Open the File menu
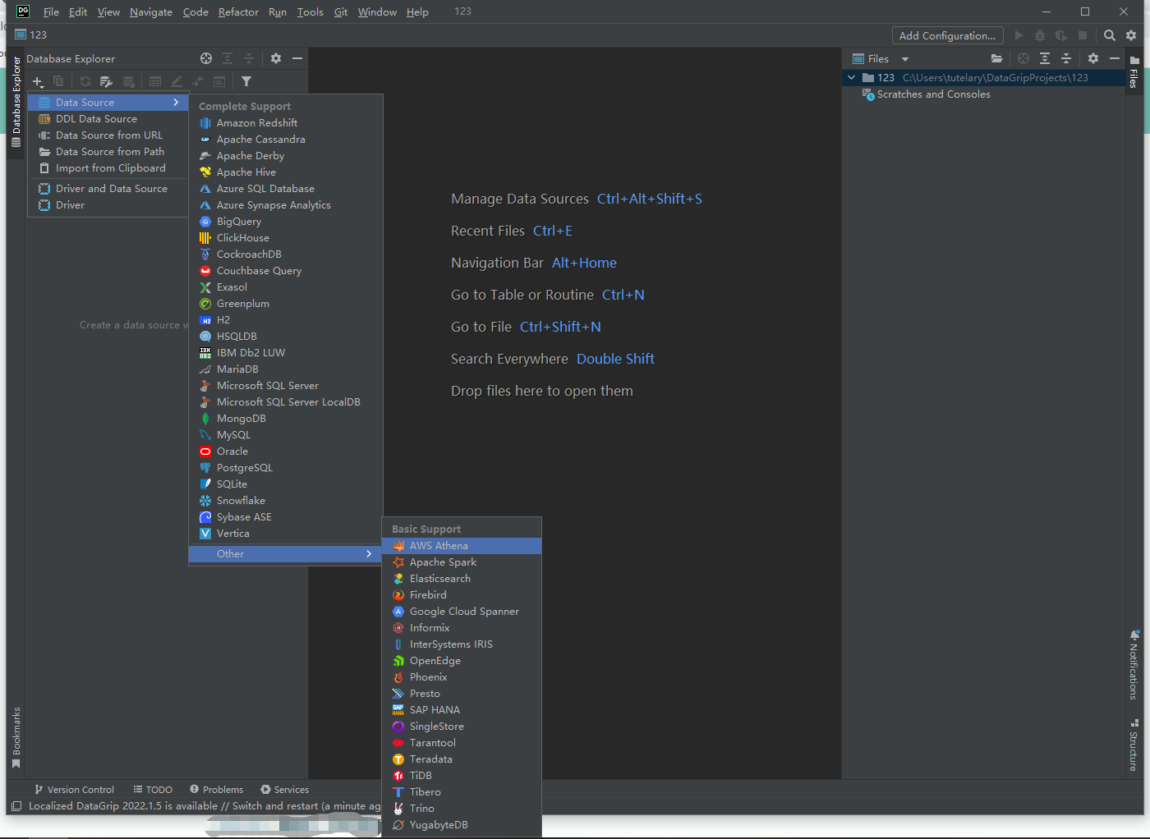 51,11
